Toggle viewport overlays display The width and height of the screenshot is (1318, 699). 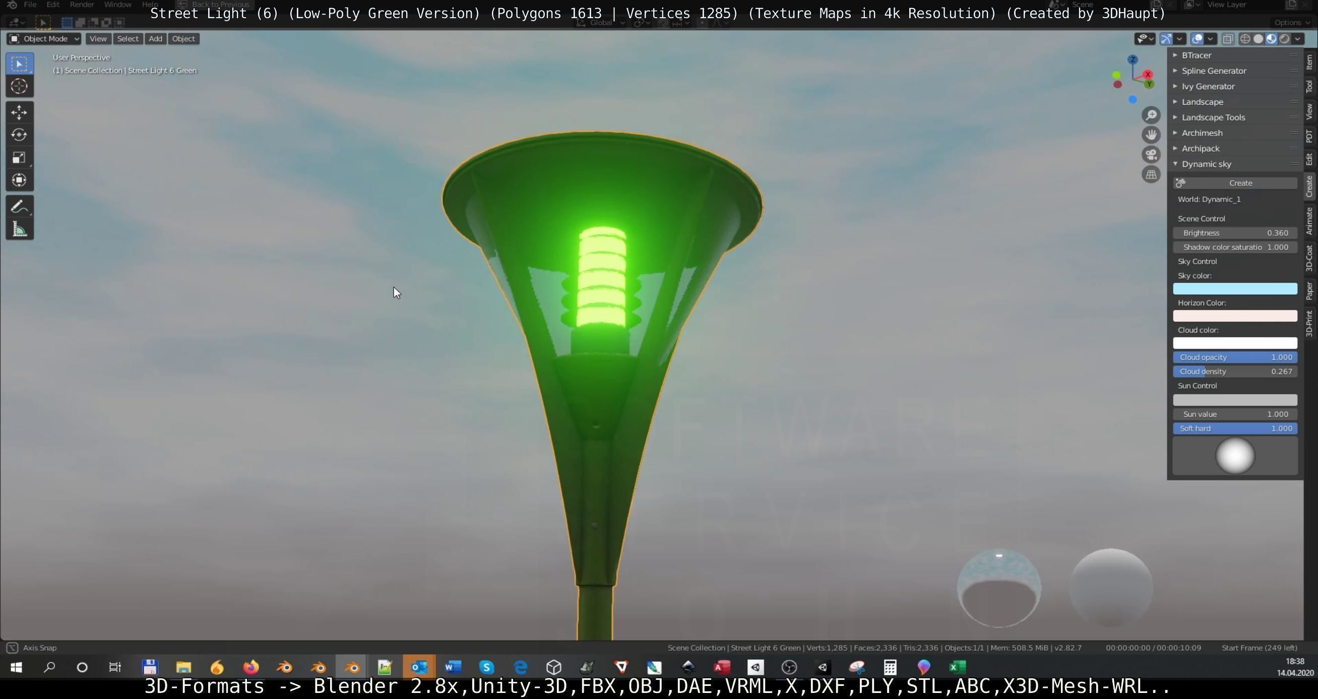click(x=1197, y=39)
